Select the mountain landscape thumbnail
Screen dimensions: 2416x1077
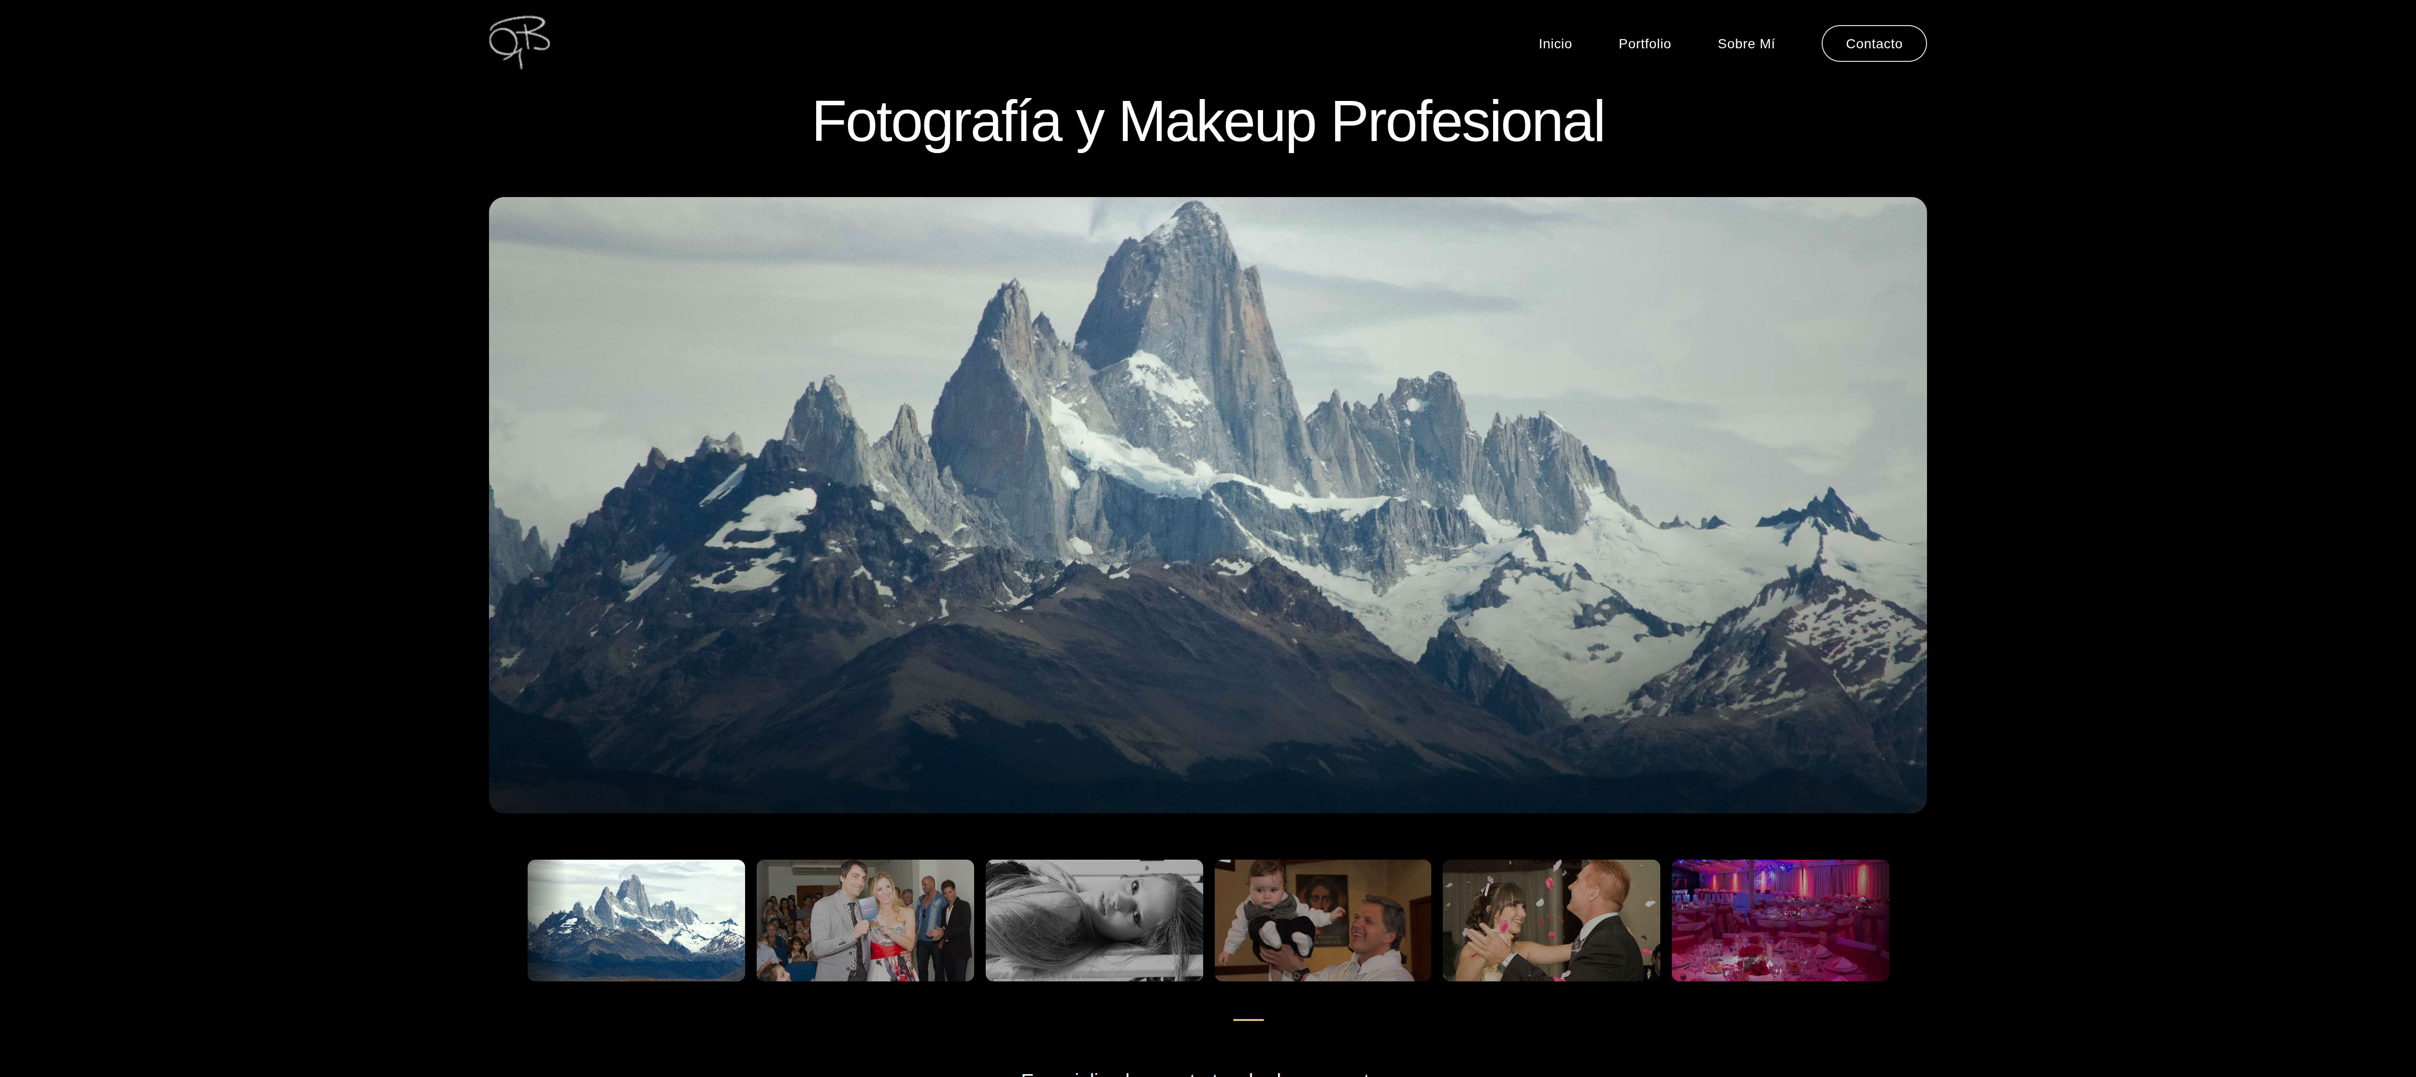(636, 921)
